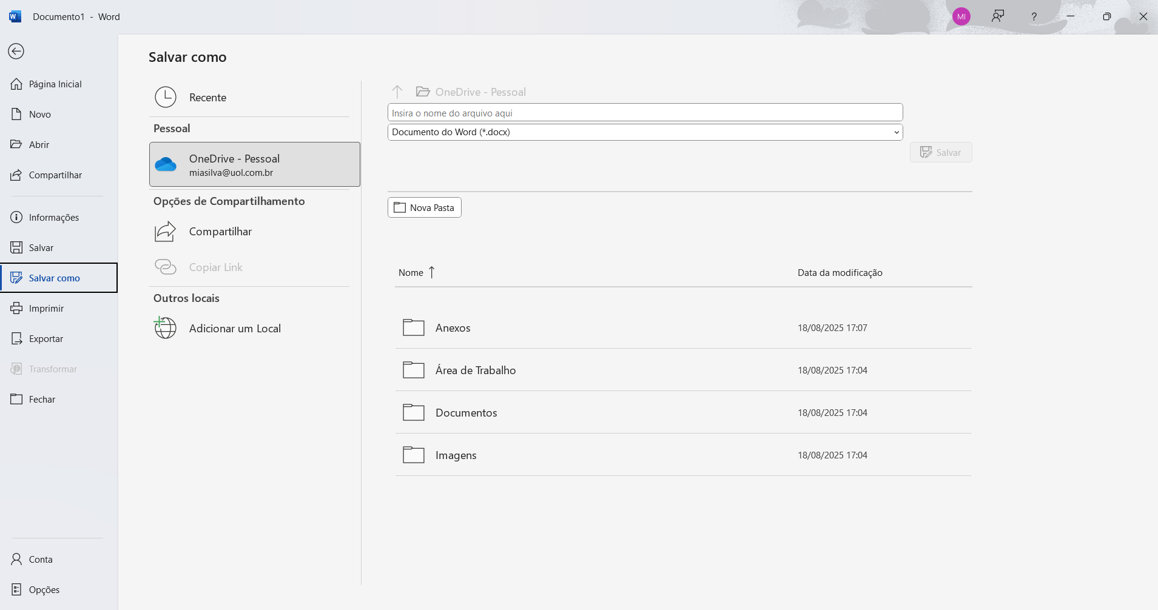Click the Página Inicial home icon

click(16, 84)
